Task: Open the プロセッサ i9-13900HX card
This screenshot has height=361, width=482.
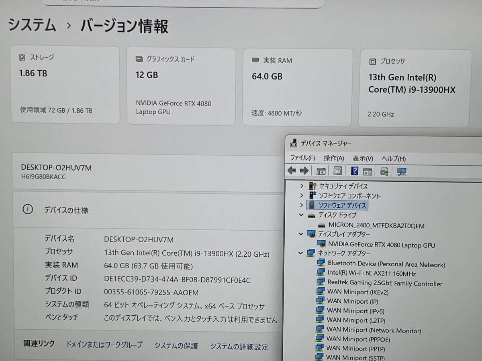Action: (x=415, y=88)
